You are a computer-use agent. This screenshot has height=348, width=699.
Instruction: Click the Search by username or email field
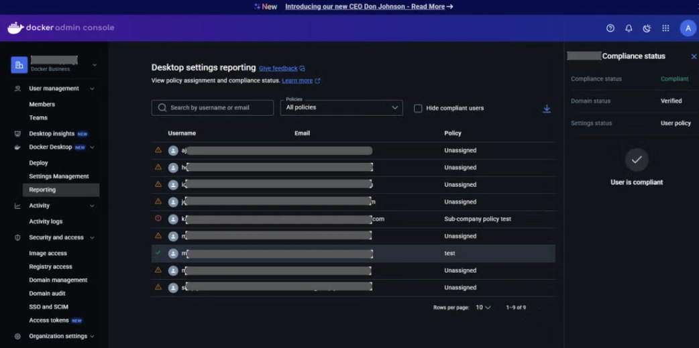pos(212,108)
